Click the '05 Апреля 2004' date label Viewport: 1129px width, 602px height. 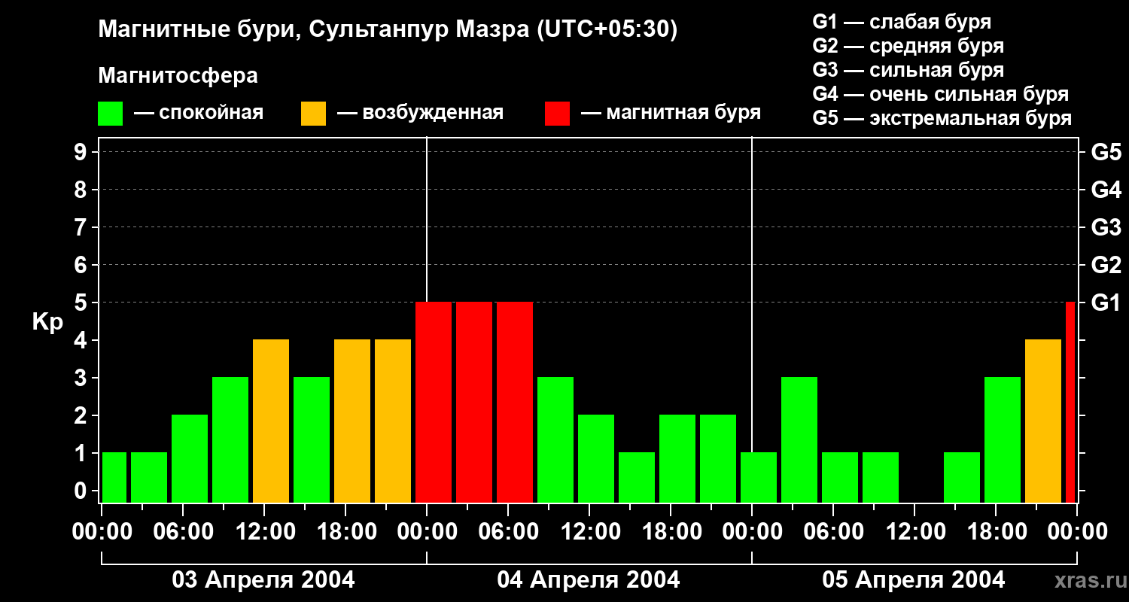(914, 580)
